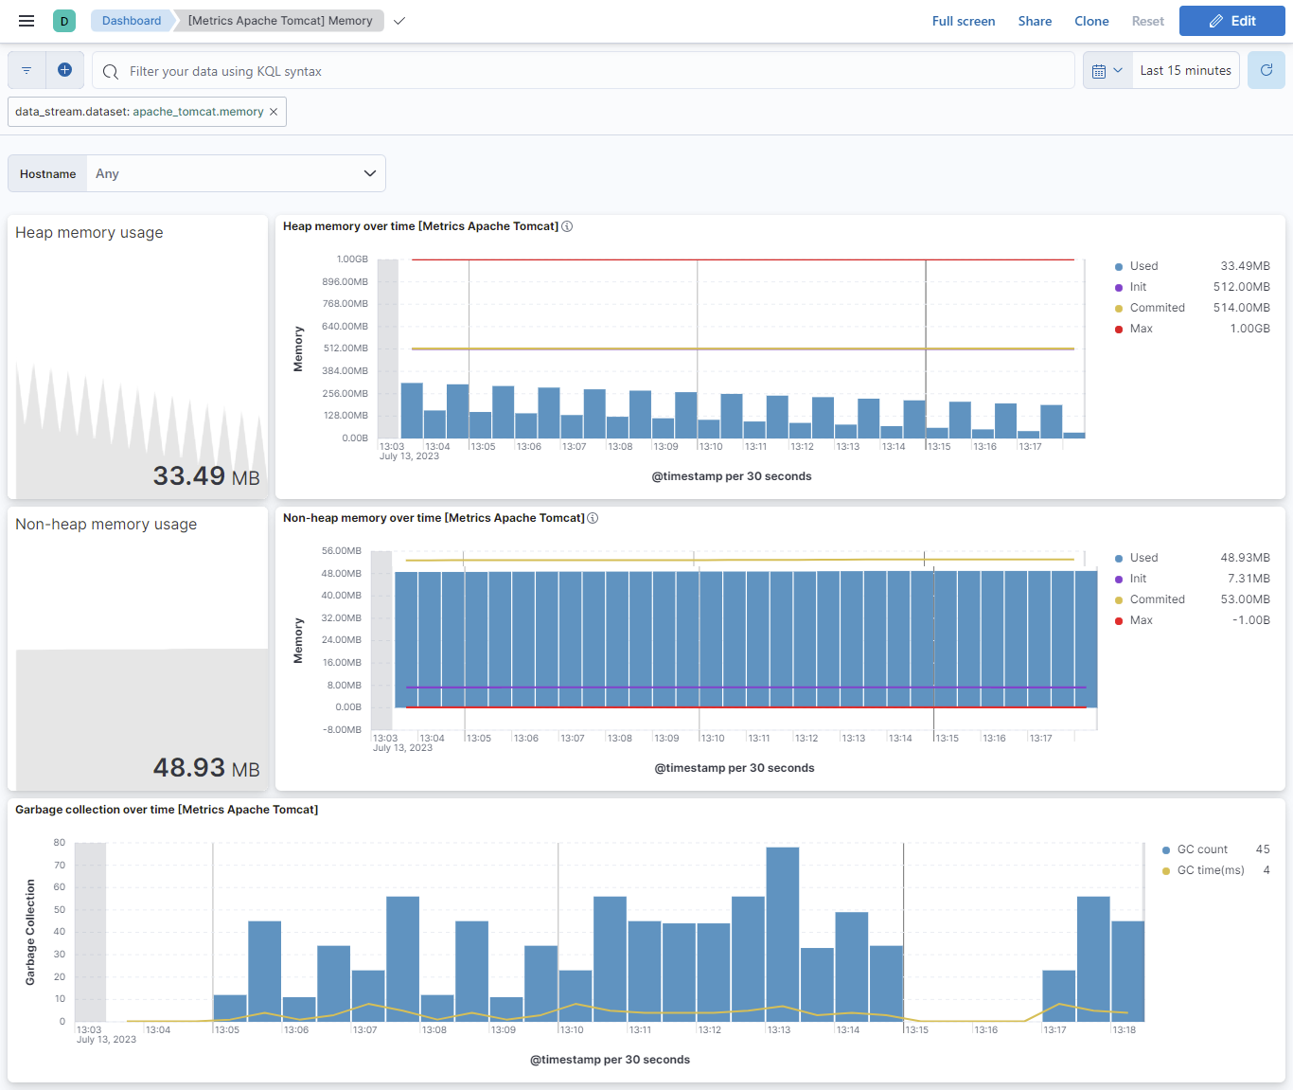Toggle Used series in Heap memory legend

coord(1143,266)
